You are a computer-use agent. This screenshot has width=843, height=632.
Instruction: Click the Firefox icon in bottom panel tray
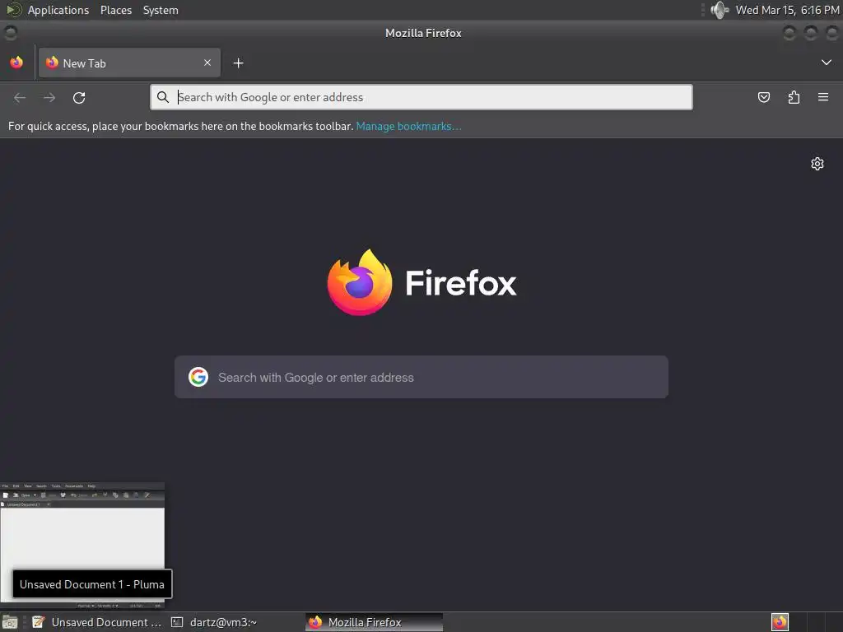(780, 622)
